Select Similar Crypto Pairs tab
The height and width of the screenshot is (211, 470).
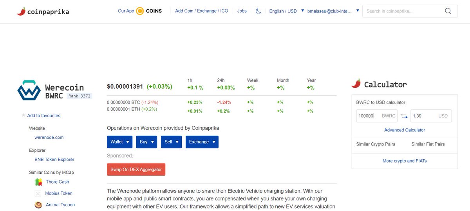point(376,144)
